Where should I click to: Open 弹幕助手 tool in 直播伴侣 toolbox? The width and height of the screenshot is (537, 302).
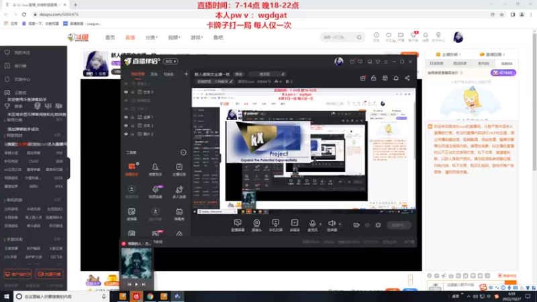click(132, 169)
